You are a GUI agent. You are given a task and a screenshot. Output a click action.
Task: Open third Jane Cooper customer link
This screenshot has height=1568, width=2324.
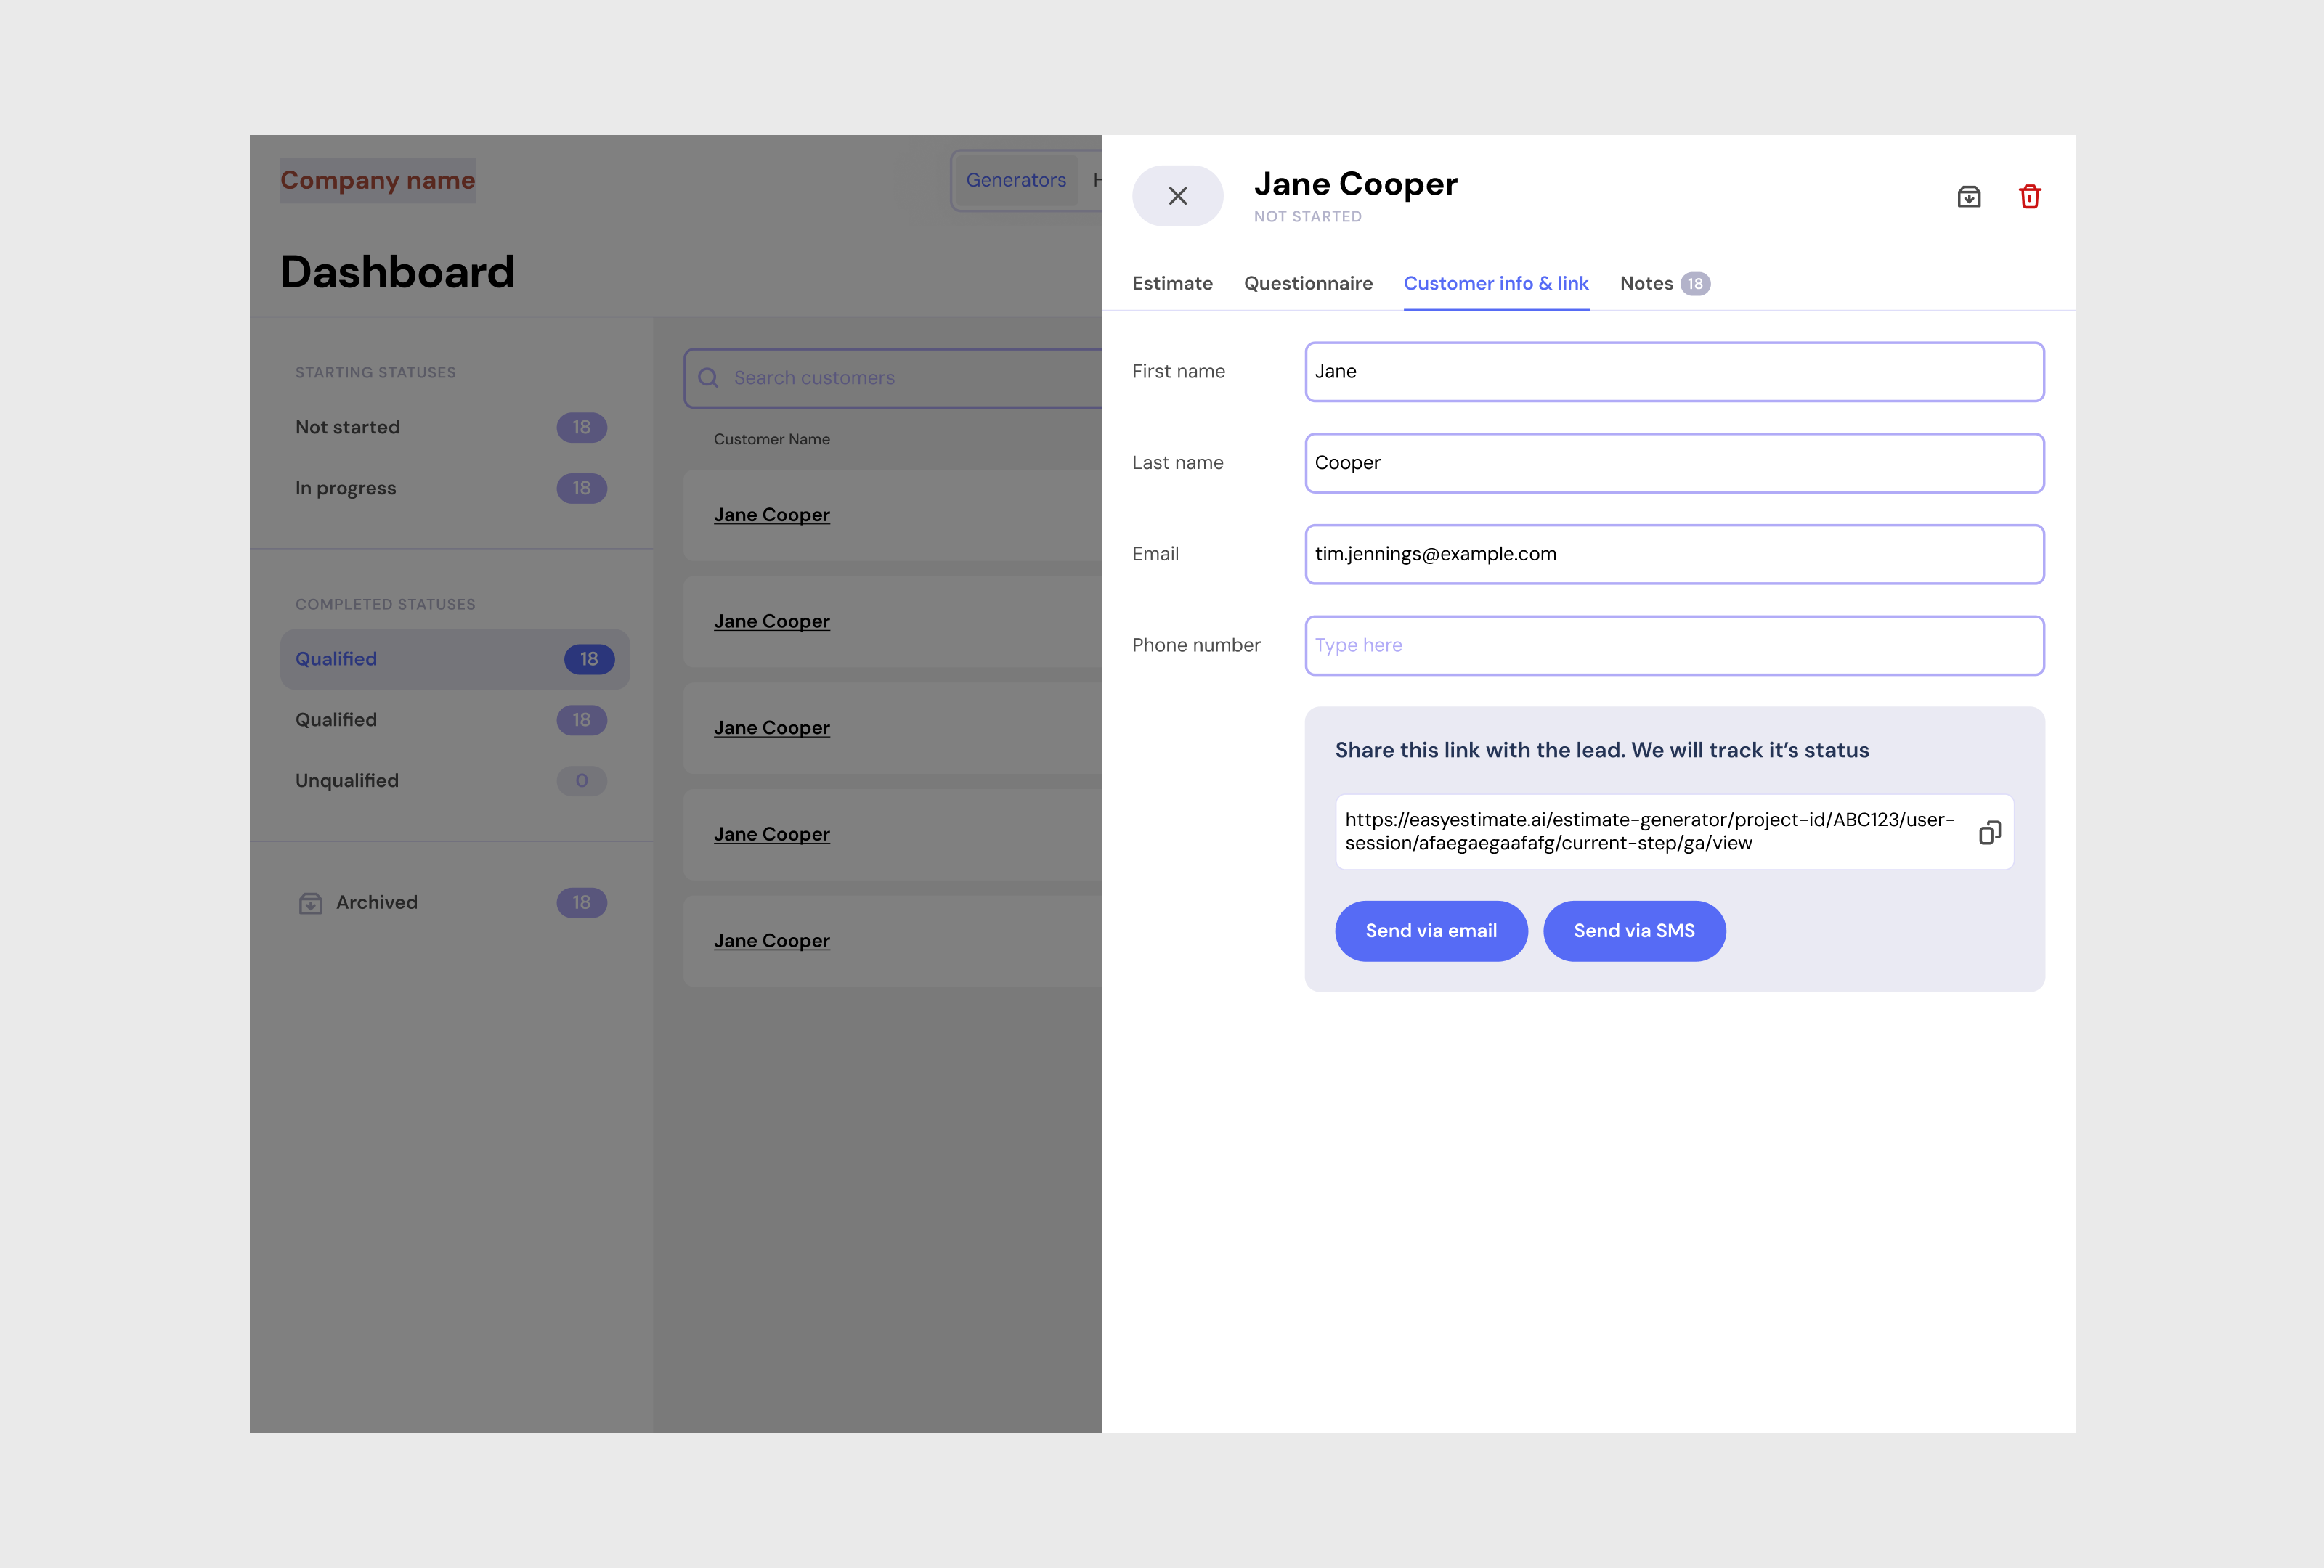click(x=771, y=727)
